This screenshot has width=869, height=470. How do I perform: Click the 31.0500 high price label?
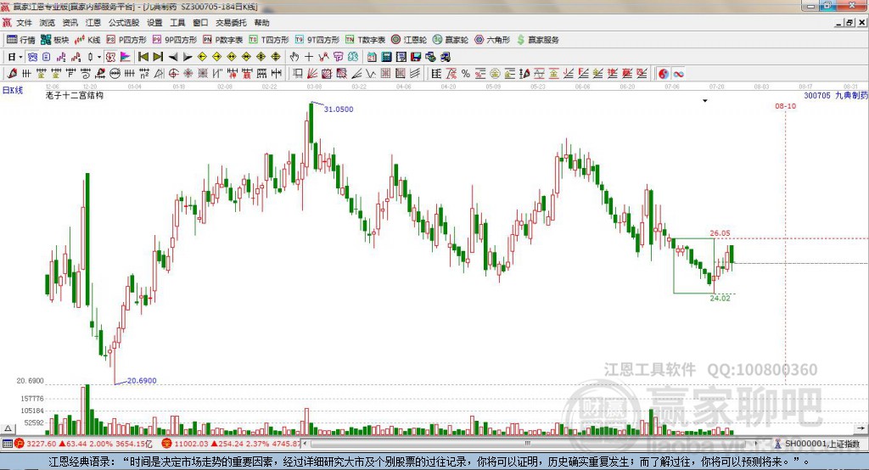click(x=338, y=109)
